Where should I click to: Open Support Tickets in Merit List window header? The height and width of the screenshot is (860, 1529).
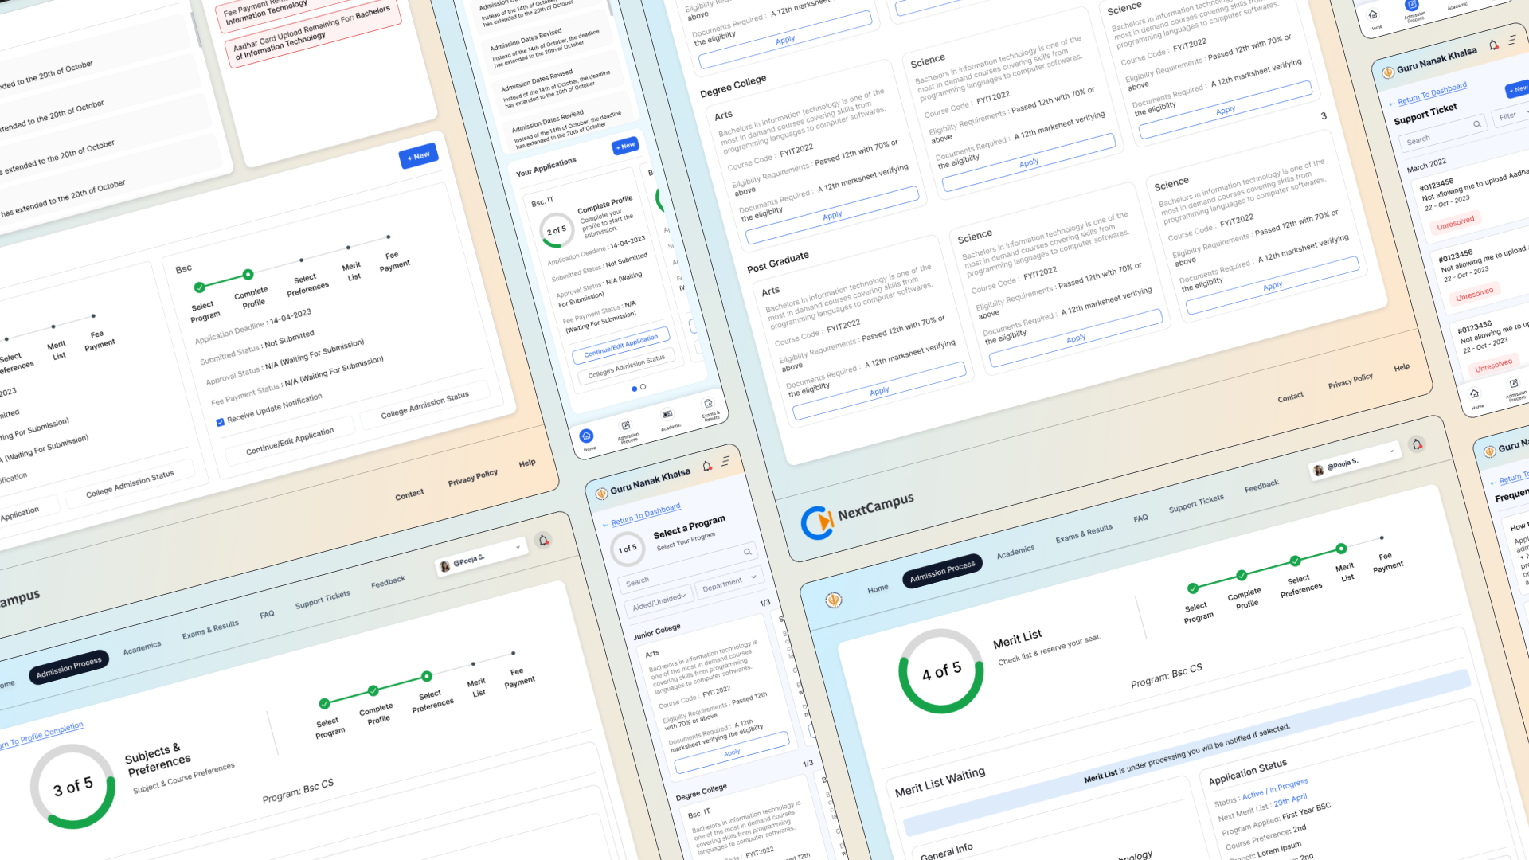(x=1196, y=503)
